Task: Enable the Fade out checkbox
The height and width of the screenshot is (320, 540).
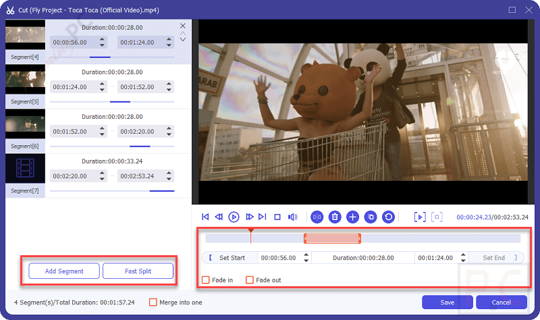Action: pos(250,280)
